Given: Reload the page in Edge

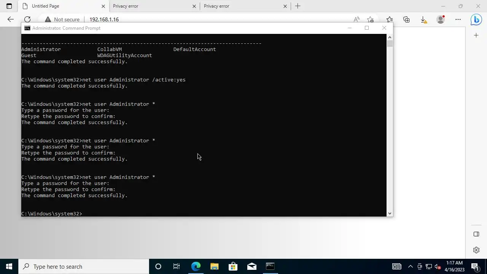Looking at the screenshot, I should (x=27, y=19).
